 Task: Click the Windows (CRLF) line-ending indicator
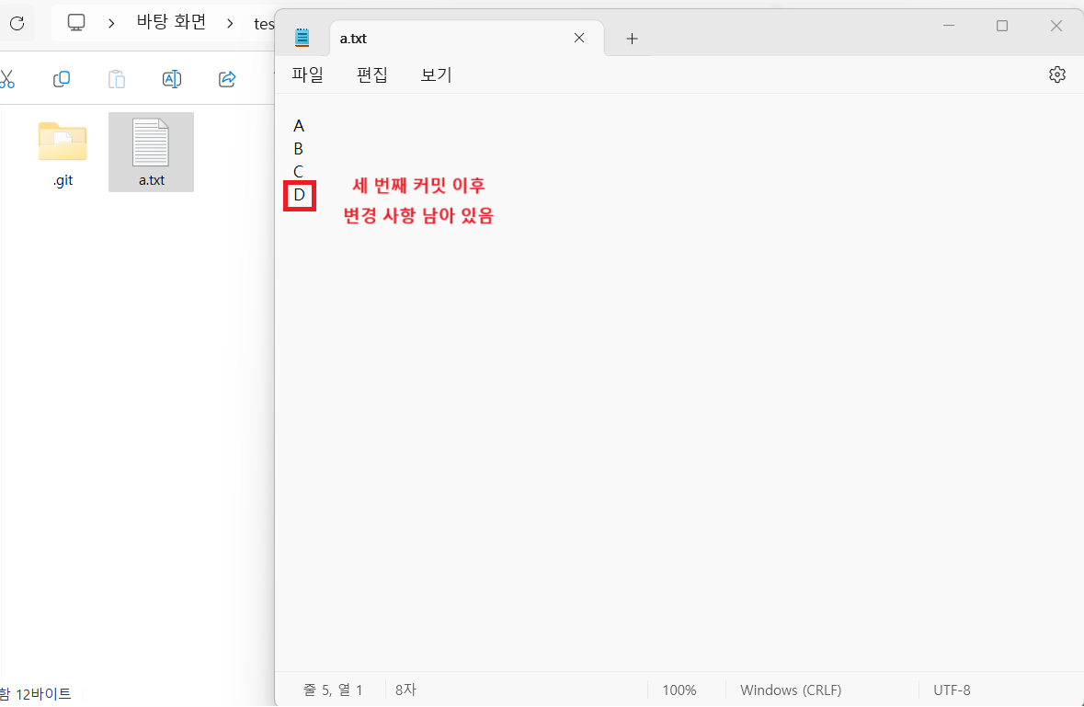[x=790, y=690]
